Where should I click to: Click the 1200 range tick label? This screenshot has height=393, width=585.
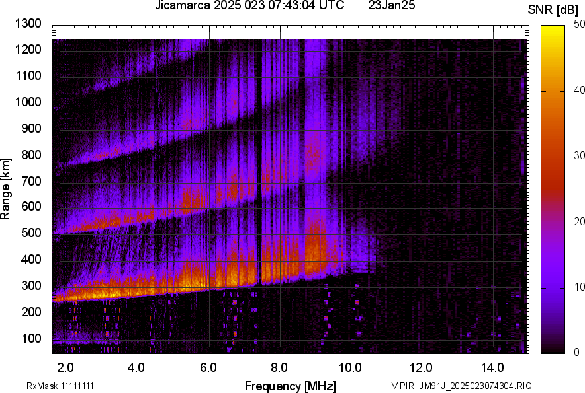28,49
